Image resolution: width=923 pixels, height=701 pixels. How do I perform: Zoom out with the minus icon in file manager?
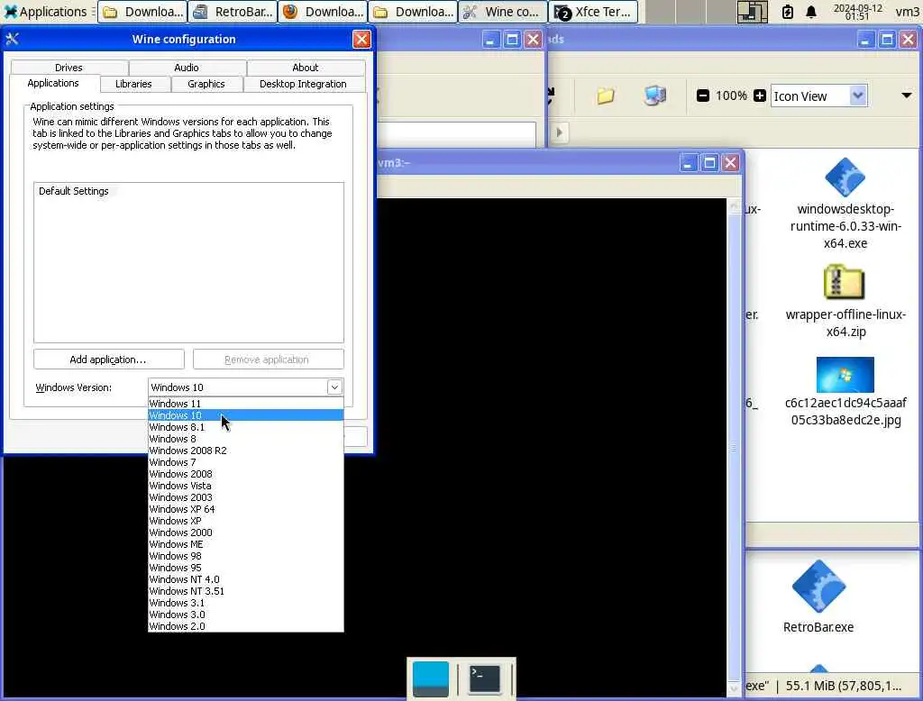(703, 96)
